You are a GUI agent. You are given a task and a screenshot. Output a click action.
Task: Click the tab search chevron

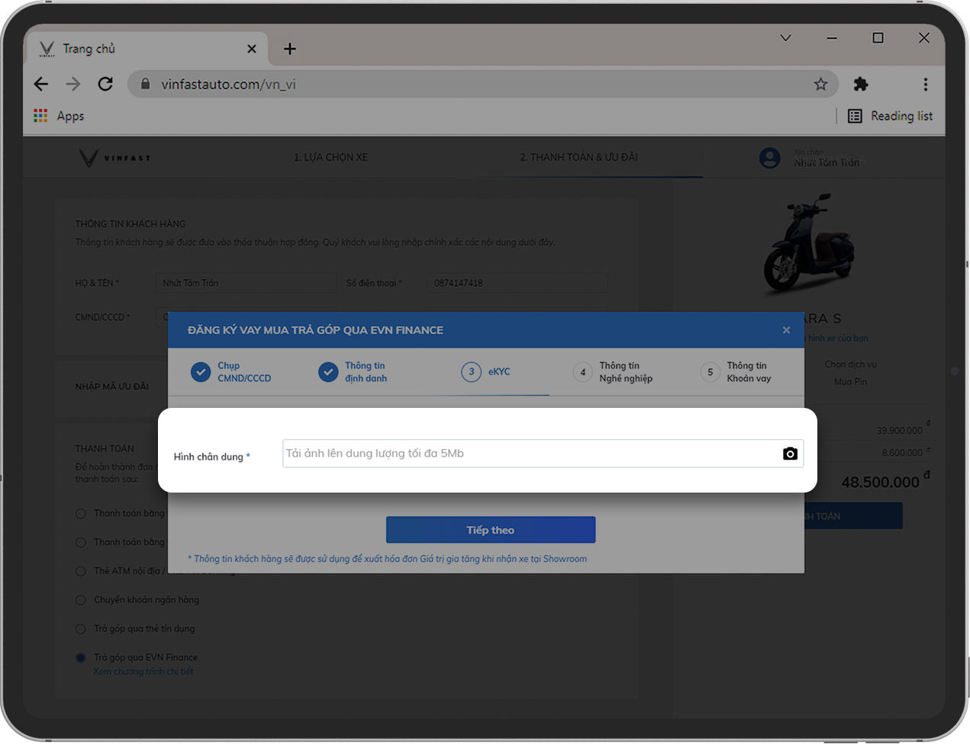click(785, 37)
